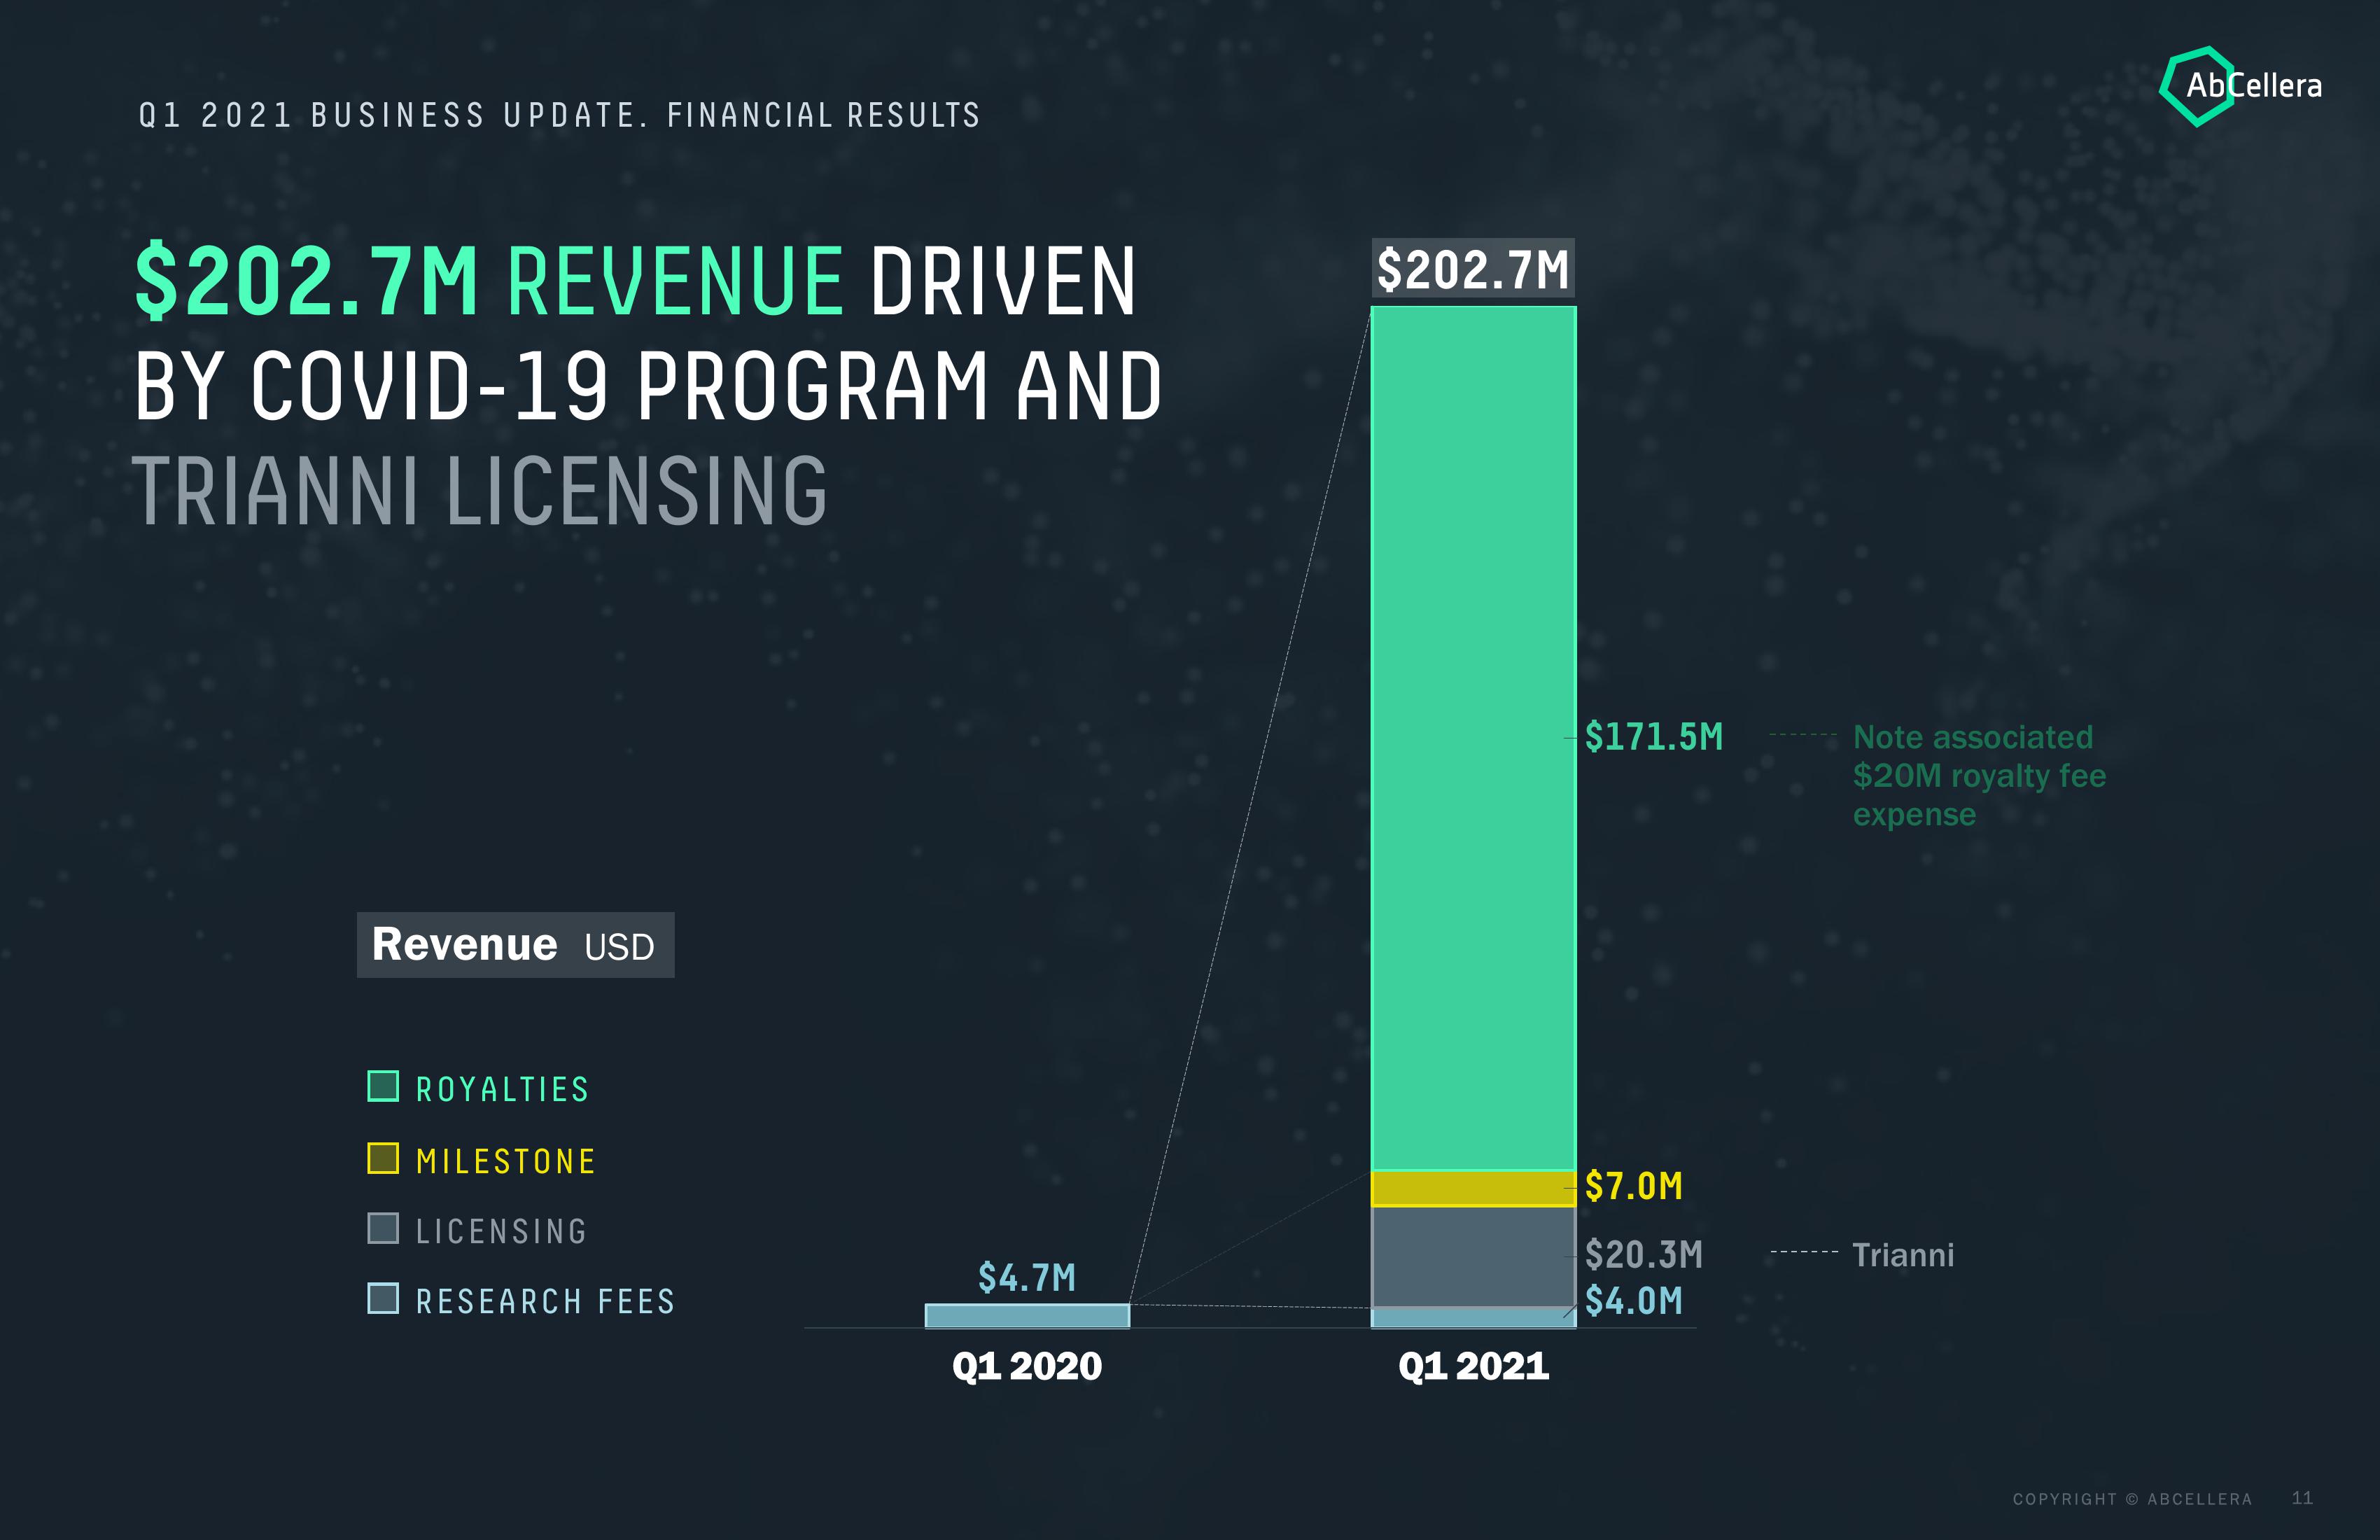Image resolution: width=2380 pixels, height=1540 pixels.
Task: Click the TRIANNI LICENSING headline line
Action: coord(480,491)
